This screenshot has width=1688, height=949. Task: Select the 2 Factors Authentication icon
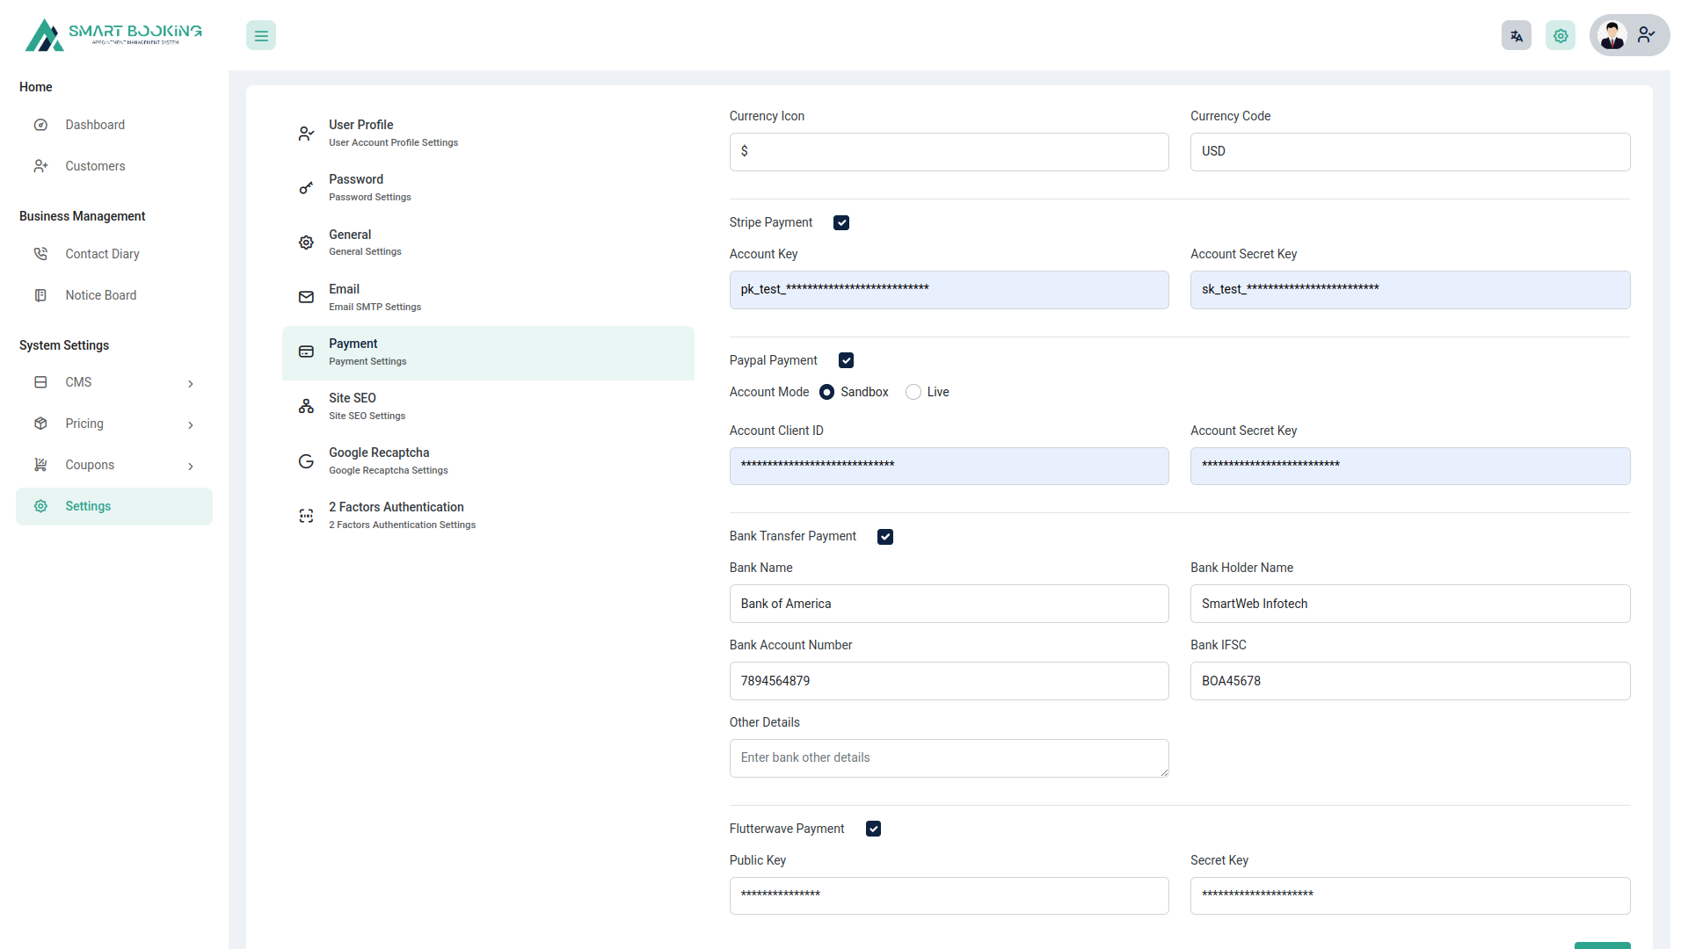305,516
